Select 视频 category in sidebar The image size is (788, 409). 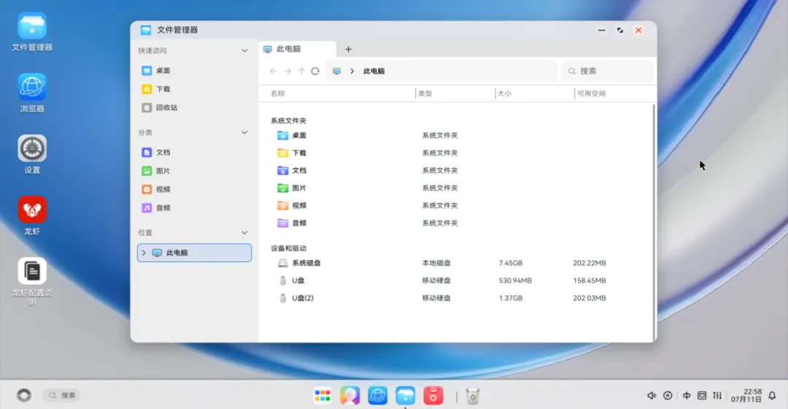click(x=194, y=189)
